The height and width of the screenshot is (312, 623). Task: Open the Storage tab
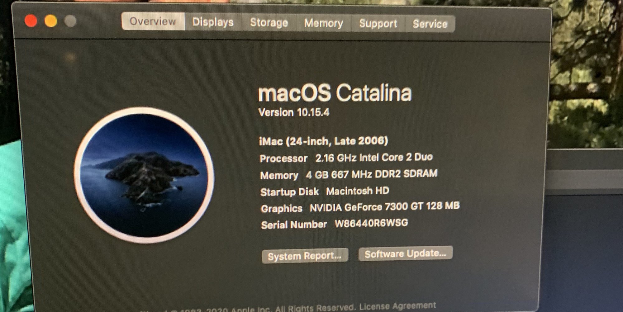pyautogui.click(x=269, y=22)
